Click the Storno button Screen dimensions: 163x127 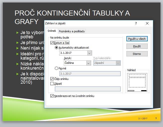(x=137, y=54)
